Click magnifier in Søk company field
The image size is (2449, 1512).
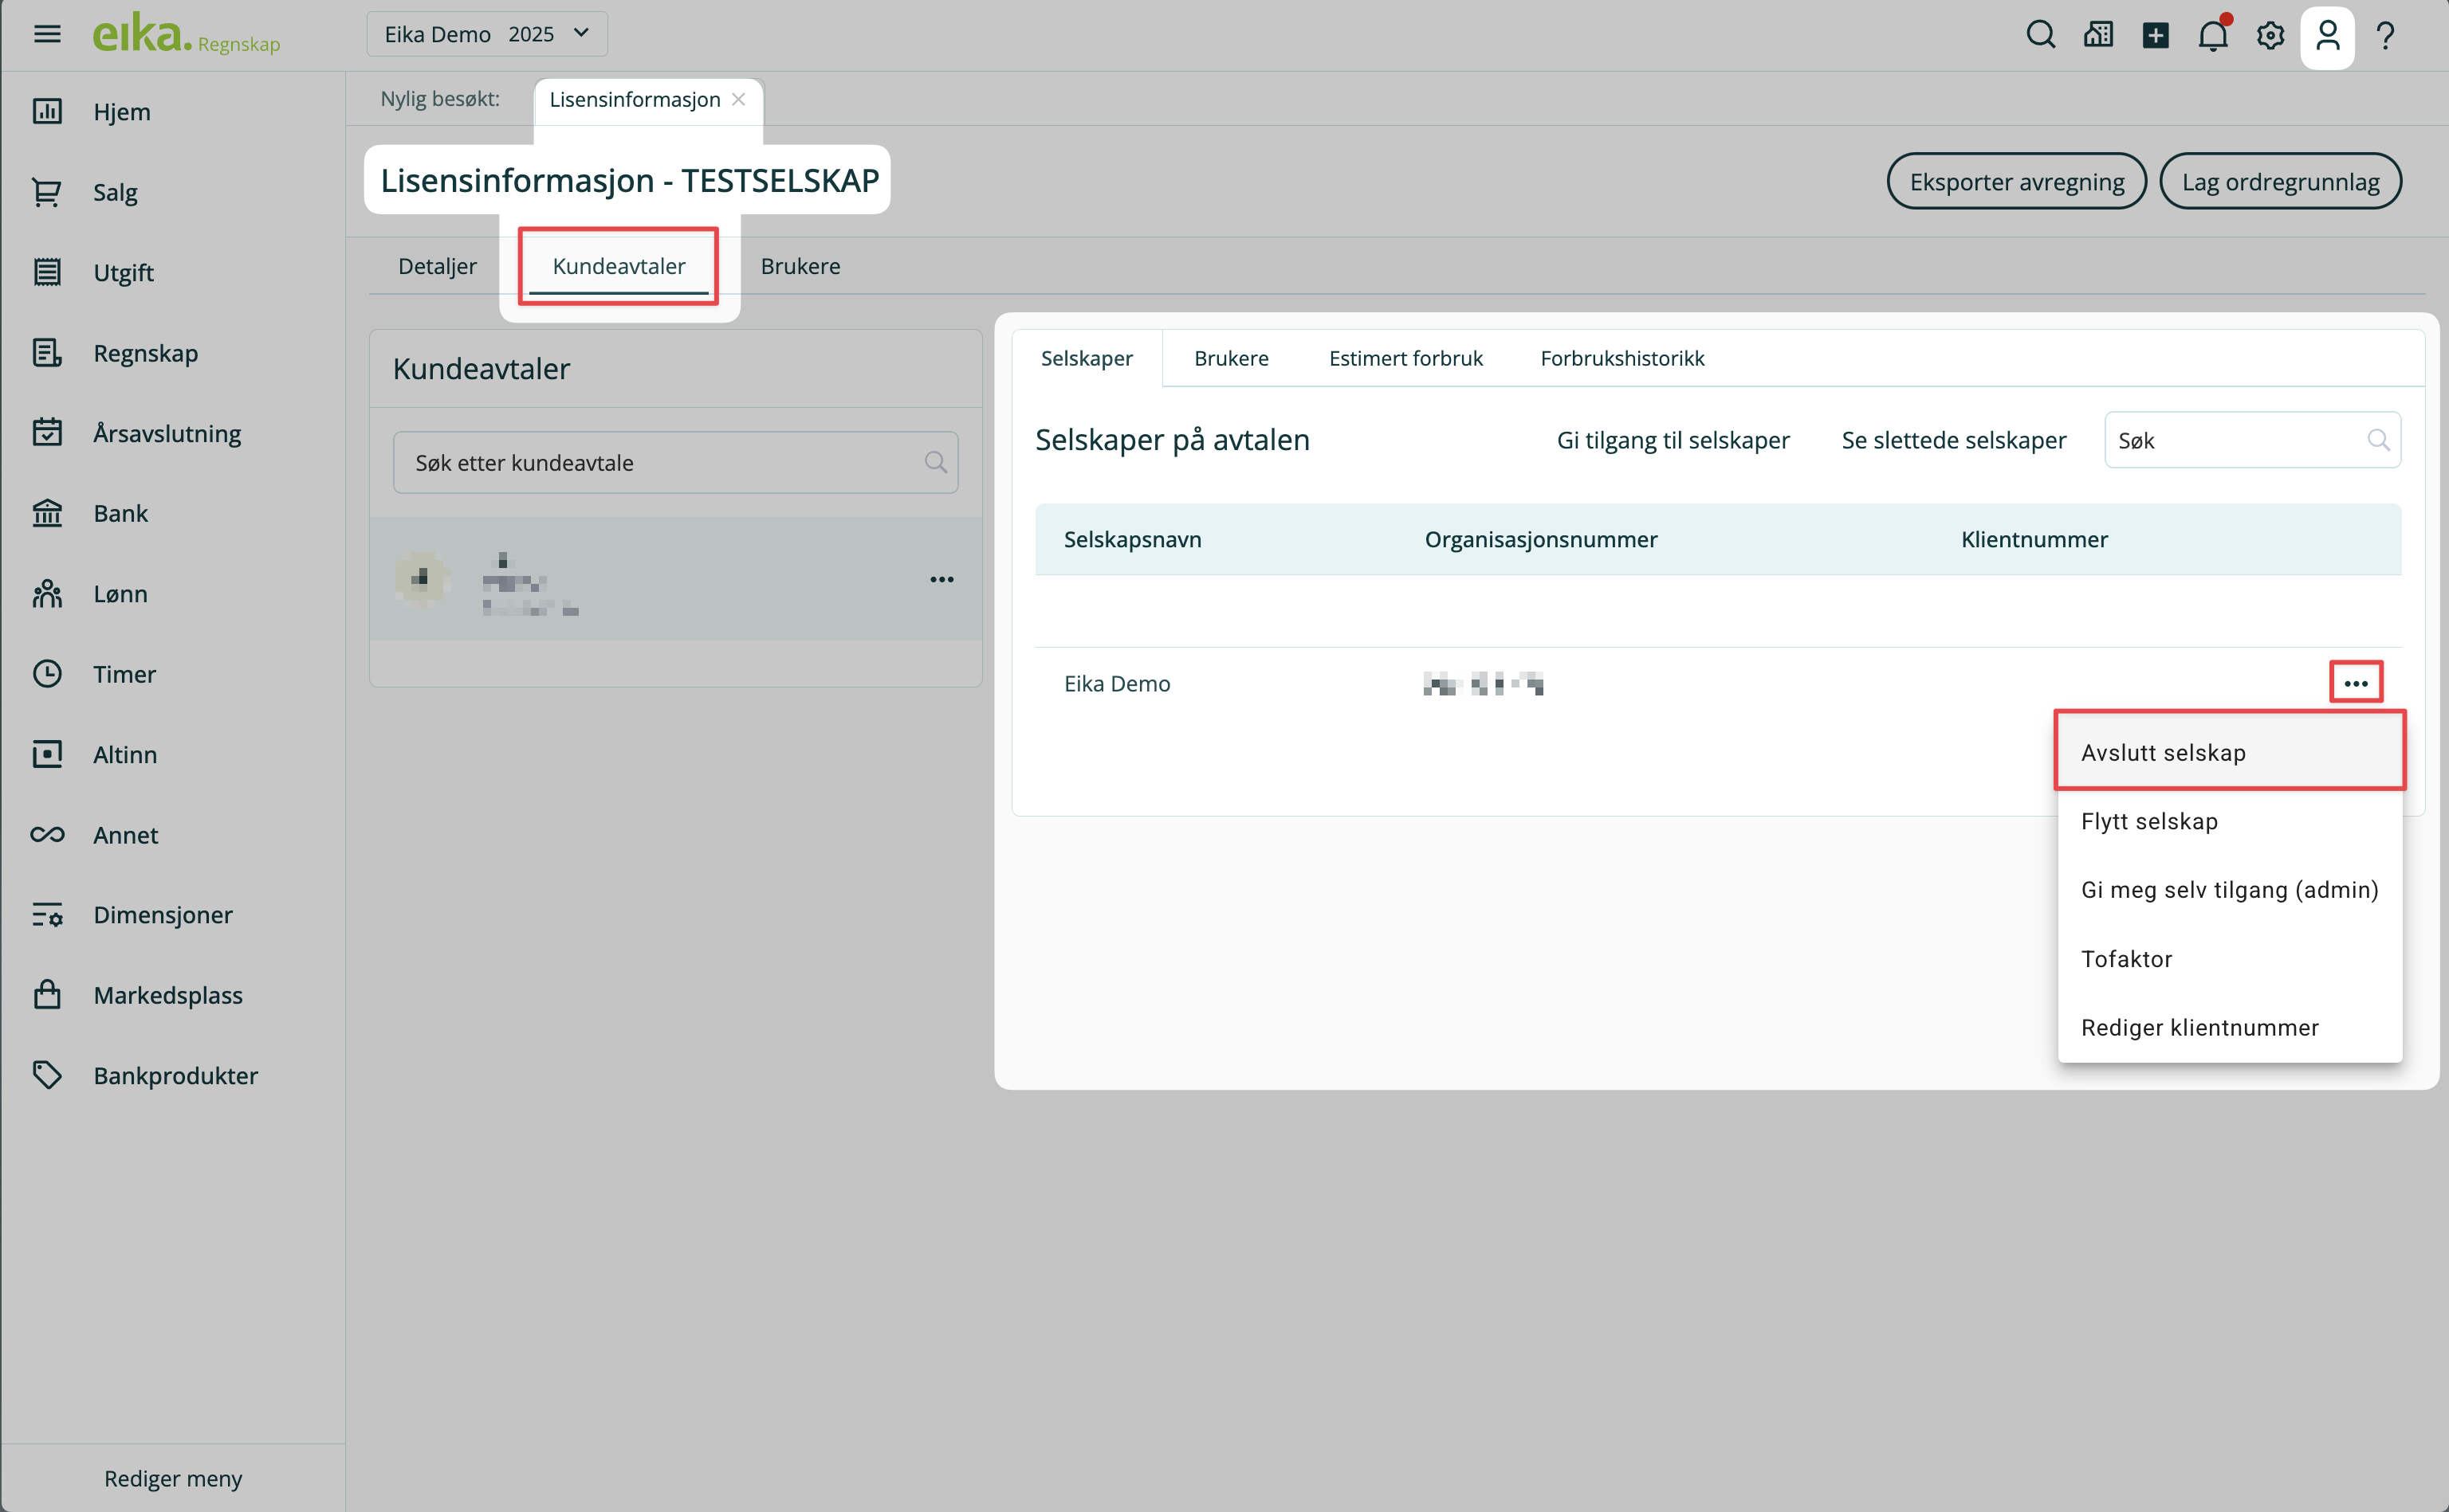[x=2378, y=440]
